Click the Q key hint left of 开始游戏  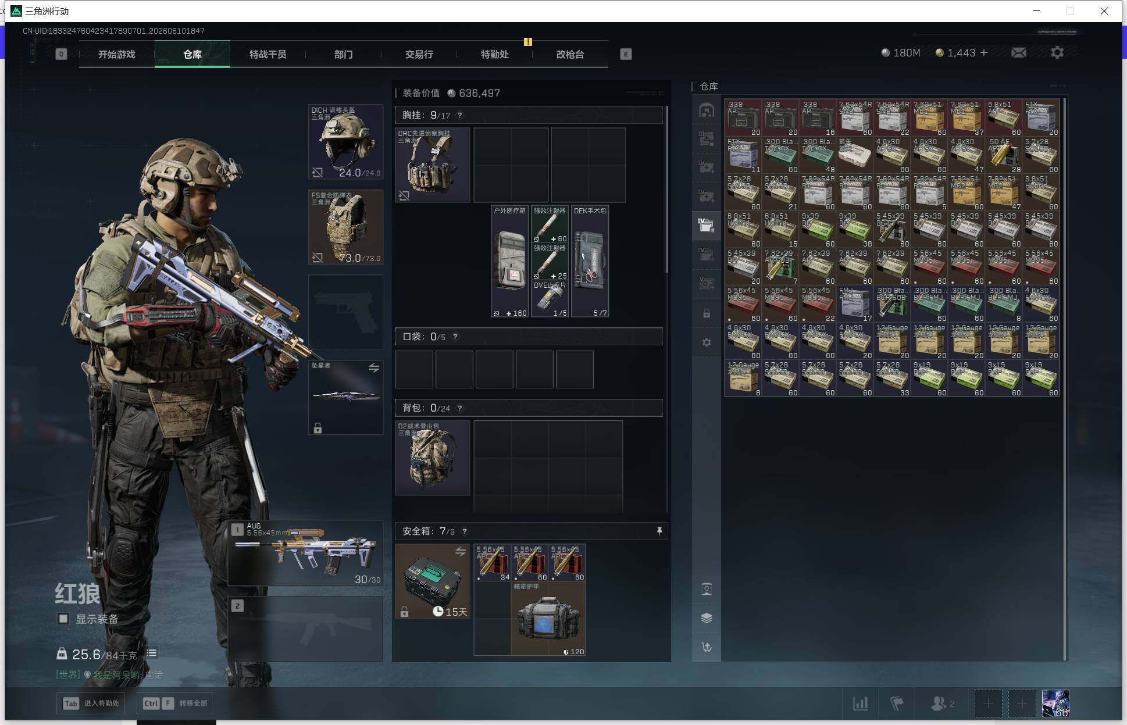coord(61,54)
